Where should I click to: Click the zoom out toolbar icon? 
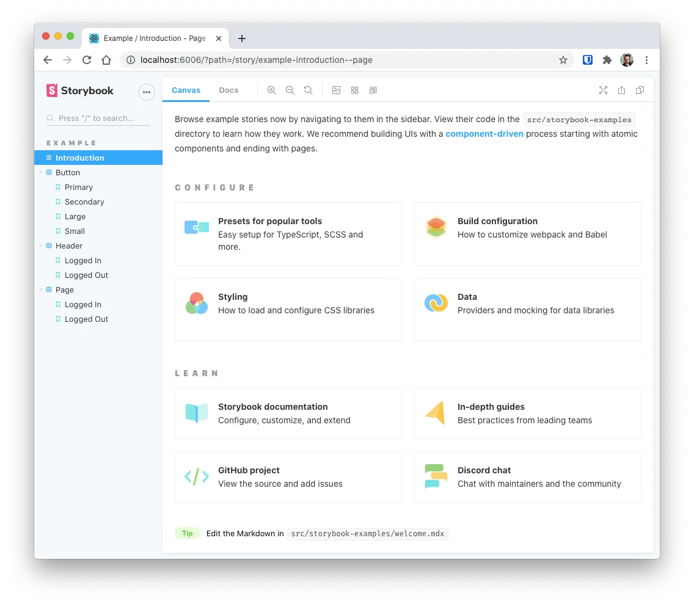tap(290, 90)
